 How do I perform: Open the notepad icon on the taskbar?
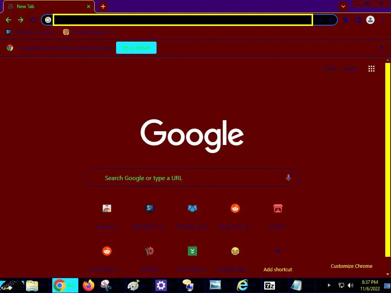(296, 285)
